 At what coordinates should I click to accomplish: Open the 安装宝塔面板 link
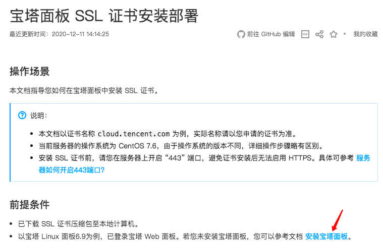point(326,236)
